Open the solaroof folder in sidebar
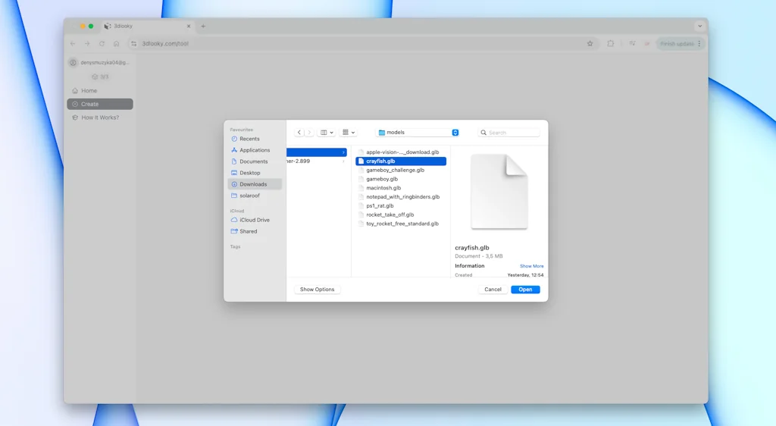The image size is (776, 426). (249, 196)
